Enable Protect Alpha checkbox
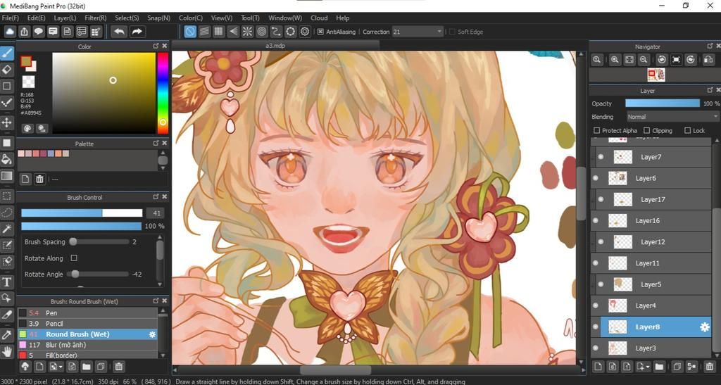 tap(597, 131)
